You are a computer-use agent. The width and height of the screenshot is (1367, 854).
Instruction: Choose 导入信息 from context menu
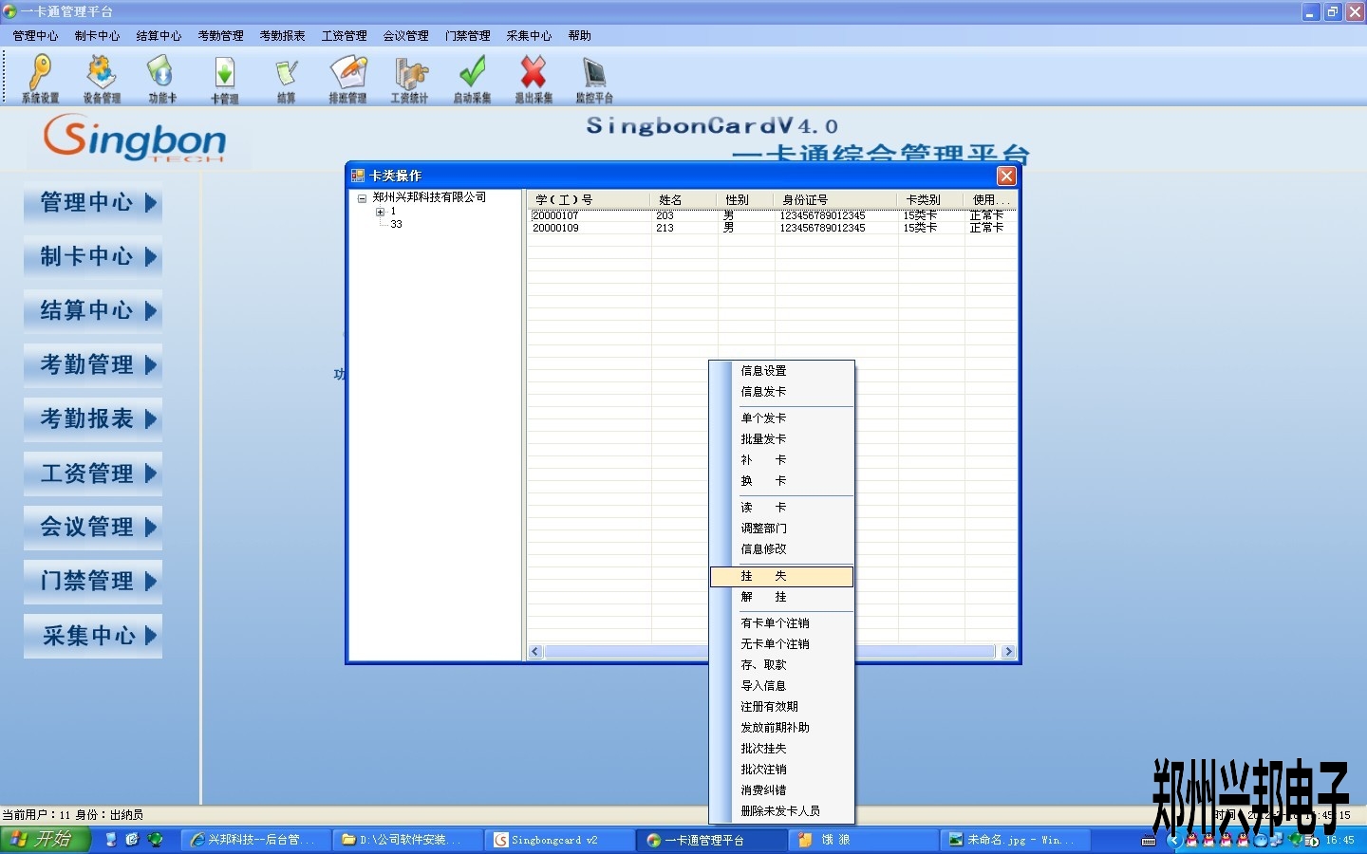coord(781,686)
